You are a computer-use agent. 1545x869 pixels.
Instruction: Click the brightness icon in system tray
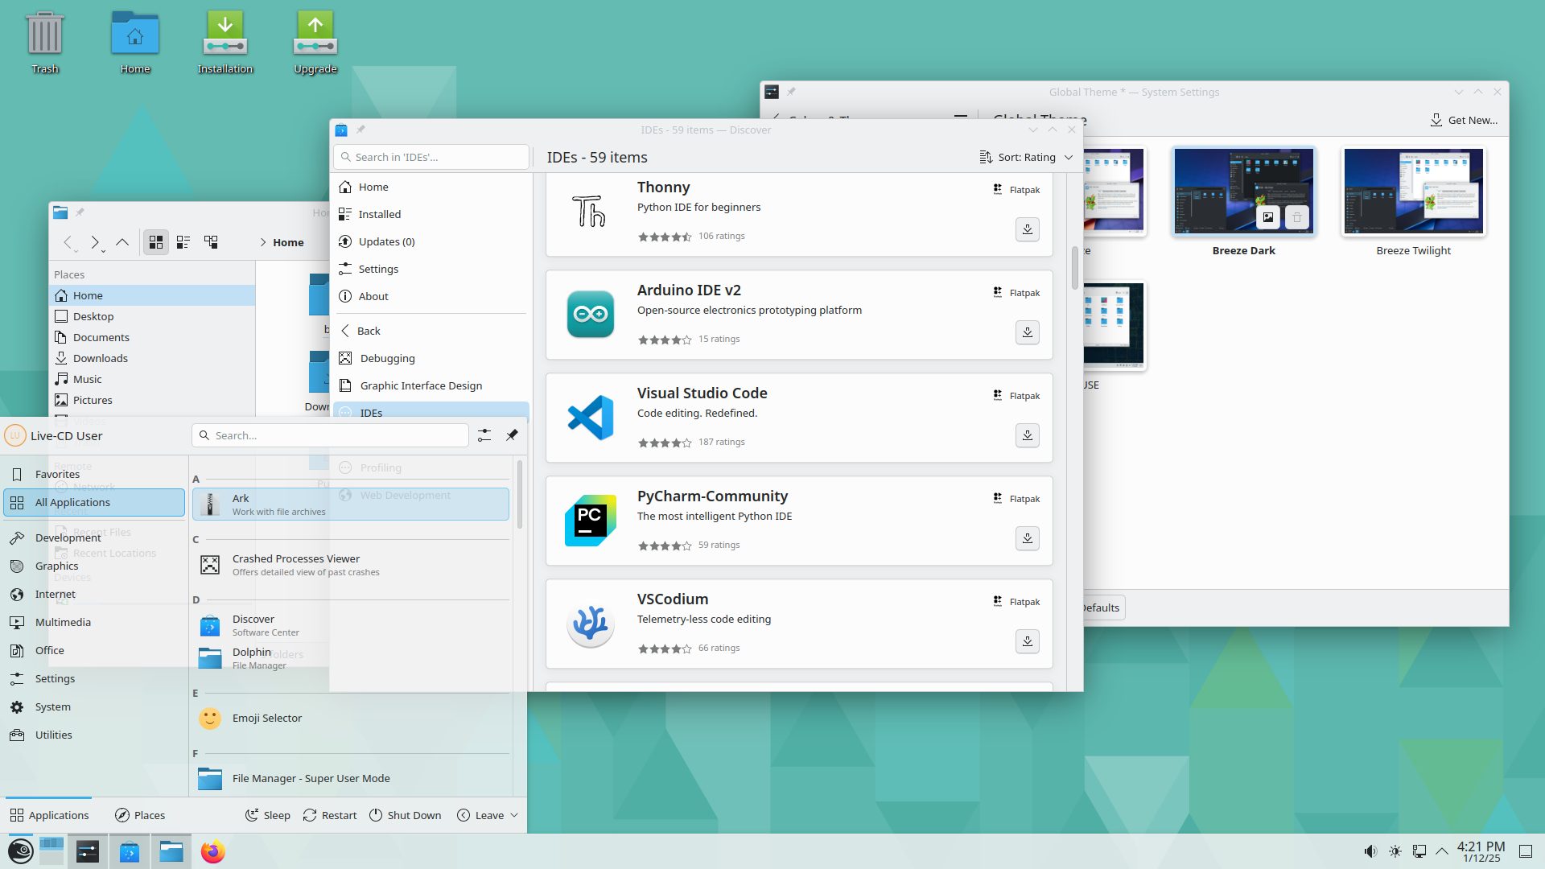click(1395, 851)
